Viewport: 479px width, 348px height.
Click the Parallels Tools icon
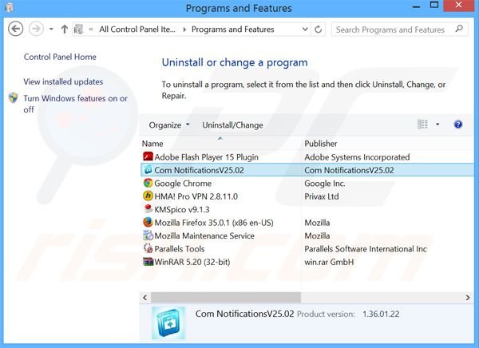(148, 248)
